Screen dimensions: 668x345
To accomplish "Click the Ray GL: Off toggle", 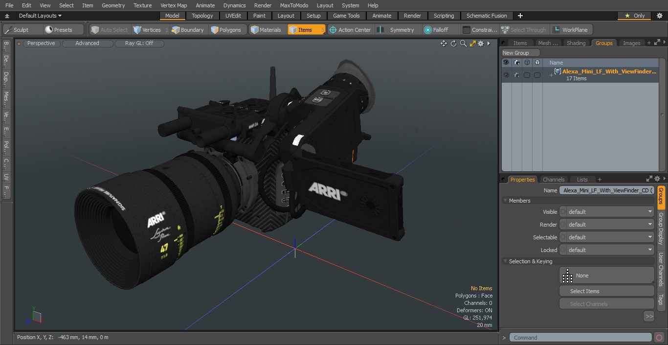I will pyautogui.click(x=139, y=44).
